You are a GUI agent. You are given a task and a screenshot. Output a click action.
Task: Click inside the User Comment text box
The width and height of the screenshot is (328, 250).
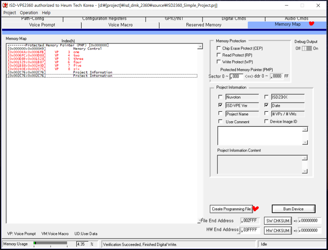pyautogui.click(x=260, y=136)
